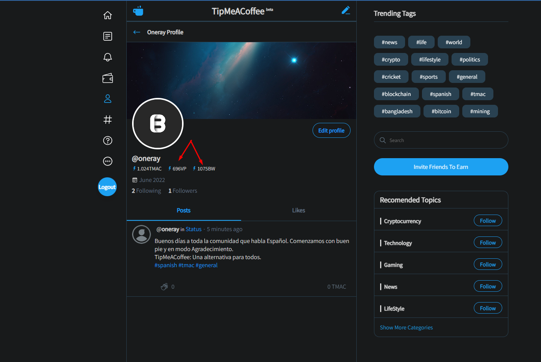The image size is (541, 362).
Task: Click the Cryptocurrency topic name
Action: pyautogui.click(x=402, y=221)
